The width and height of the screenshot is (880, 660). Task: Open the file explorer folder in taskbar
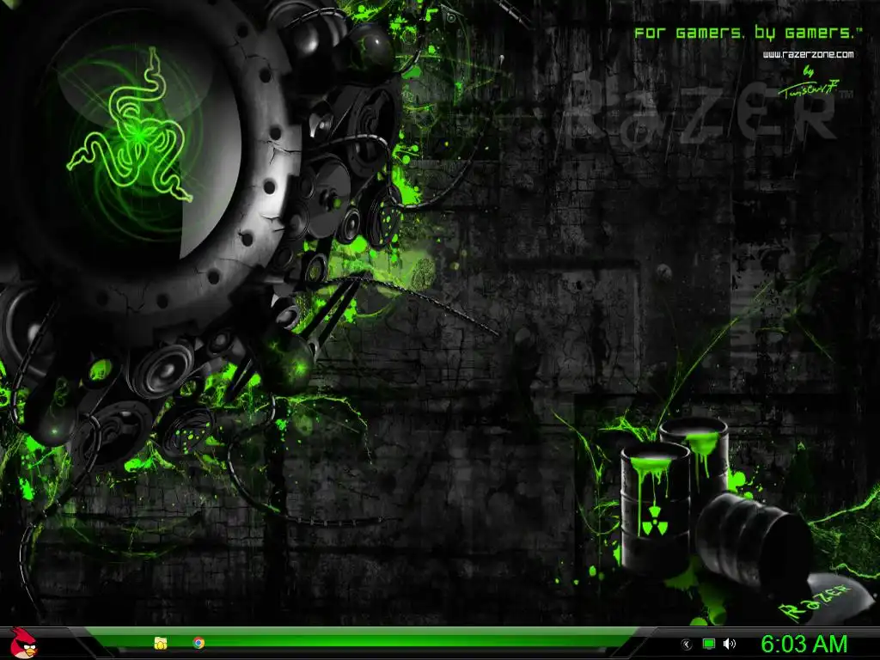(161, 643)
